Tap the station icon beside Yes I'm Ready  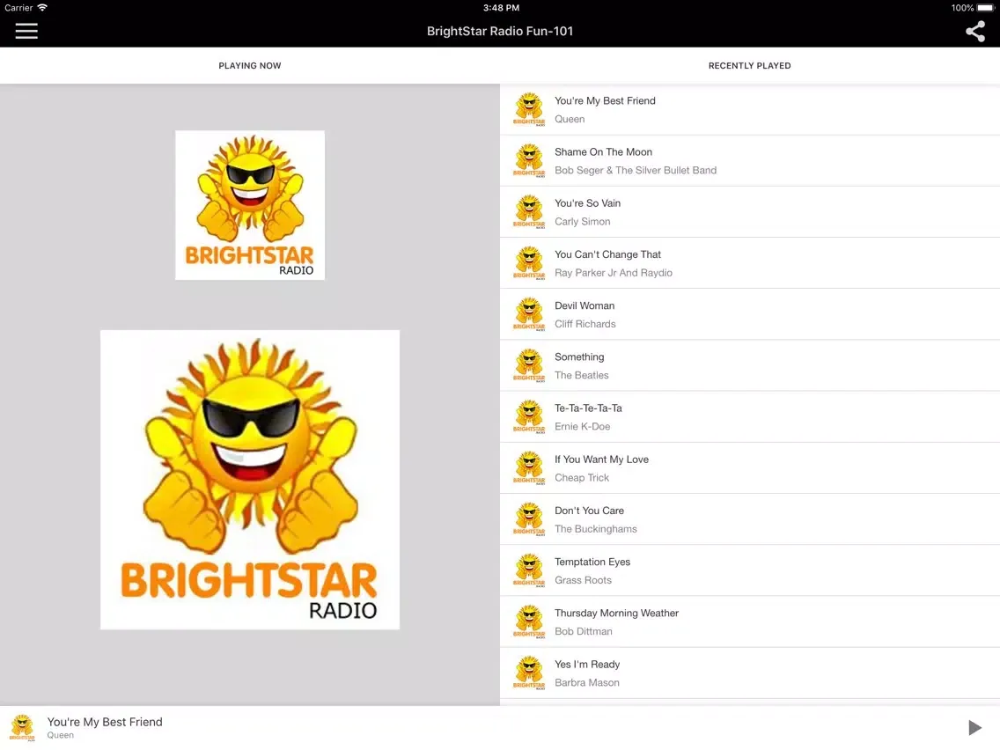pyautogui.click(x=529, y=673)
